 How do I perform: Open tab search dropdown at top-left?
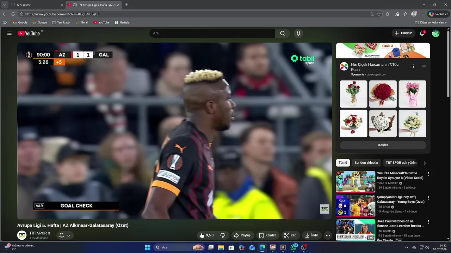pyautogui.click(x=5, y=5)
